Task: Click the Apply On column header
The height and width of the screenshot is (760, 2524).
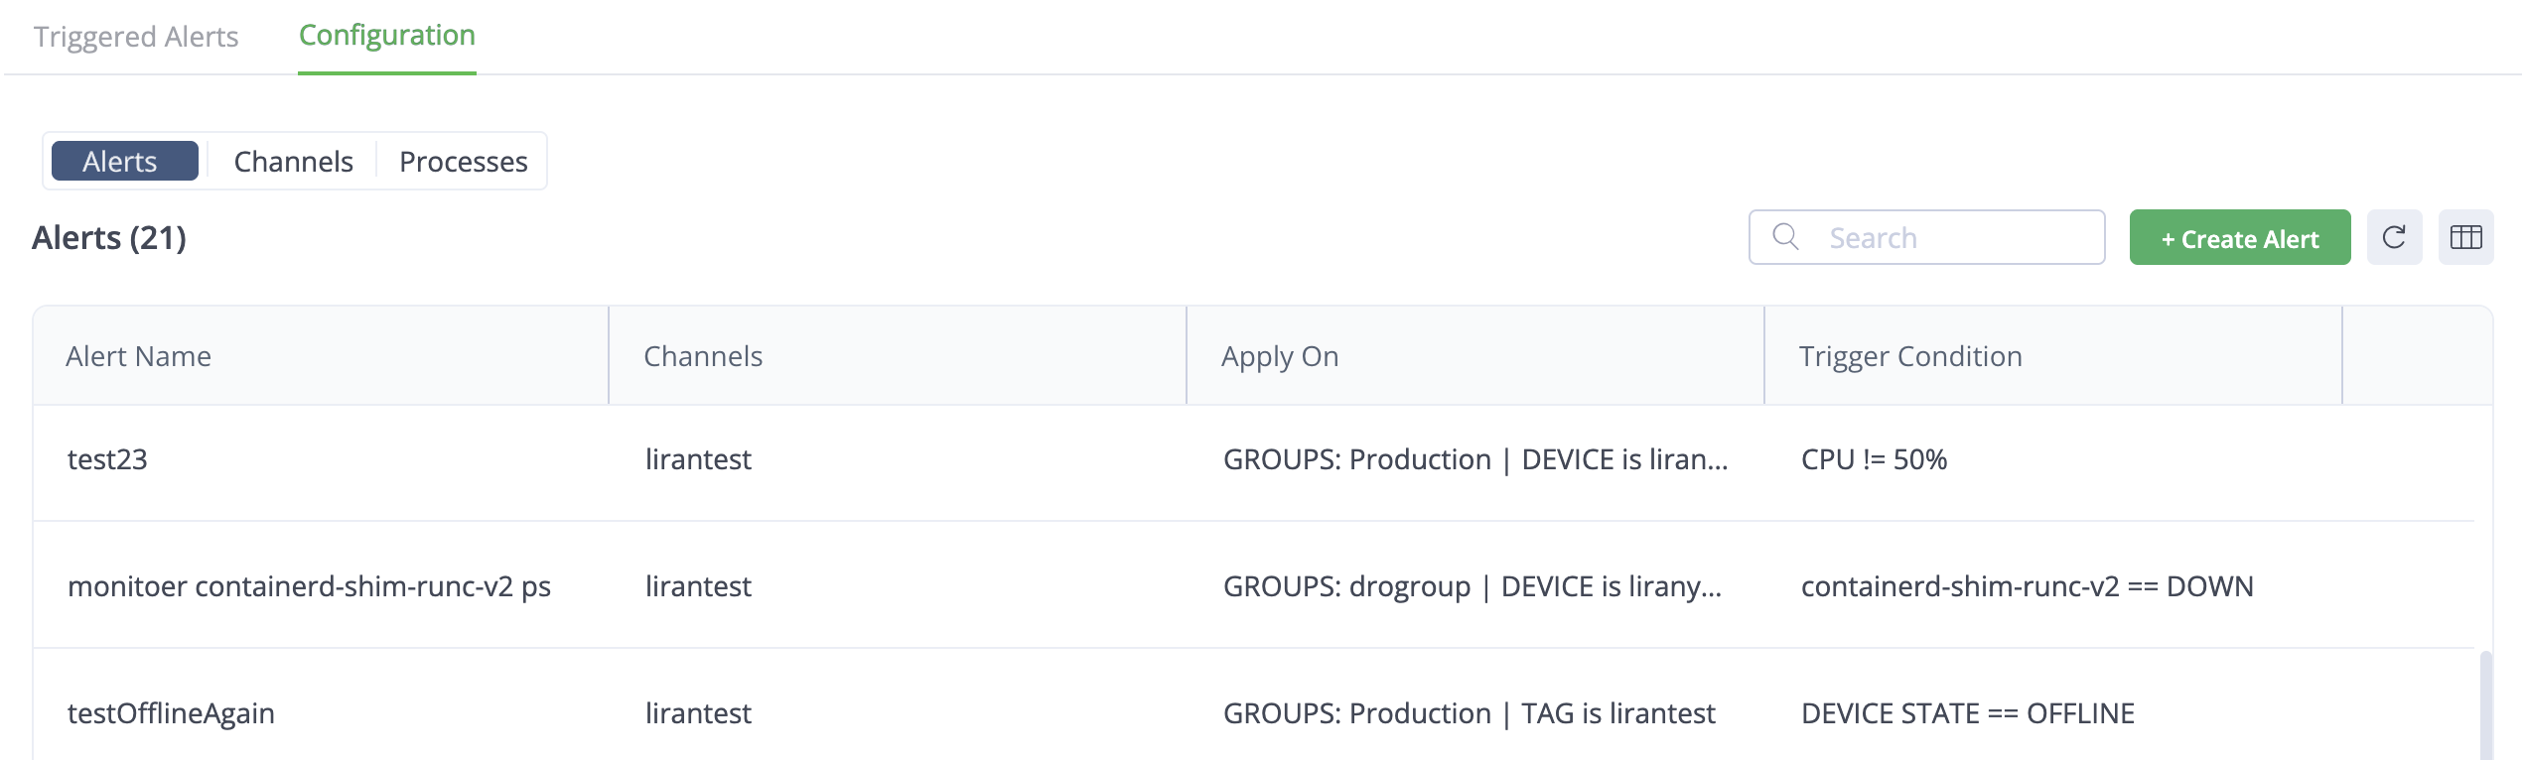Action: [1280, 356]
